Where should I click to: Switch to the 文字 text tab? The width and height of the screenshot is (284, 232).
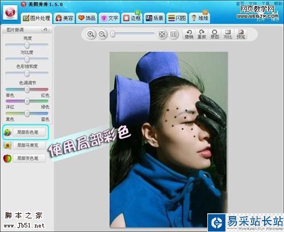109,18
